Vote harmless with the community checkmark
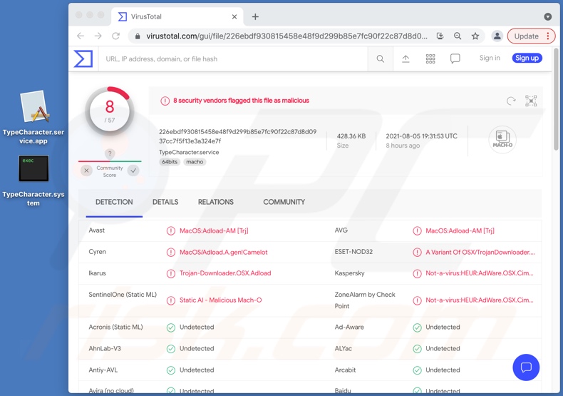The width and height of the screenshot is (563, 396). tap(133, 171)
